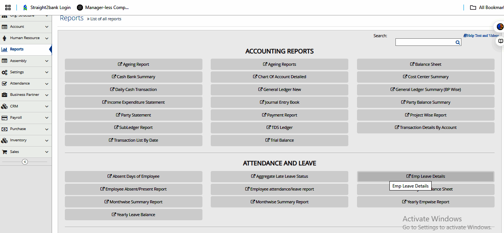Expand the Human Resource menu chevron
504x233 pixels.
coord(47,38)
